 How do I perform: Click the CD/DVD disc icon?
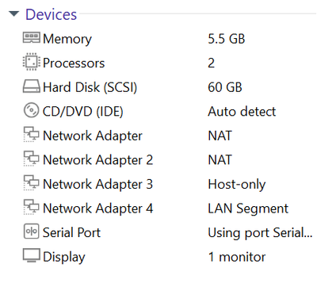(32, 110)
